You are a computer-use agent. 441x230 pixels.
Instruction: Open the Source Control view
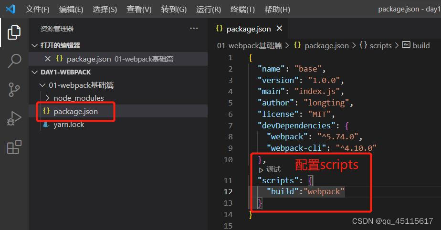point(14,90)
